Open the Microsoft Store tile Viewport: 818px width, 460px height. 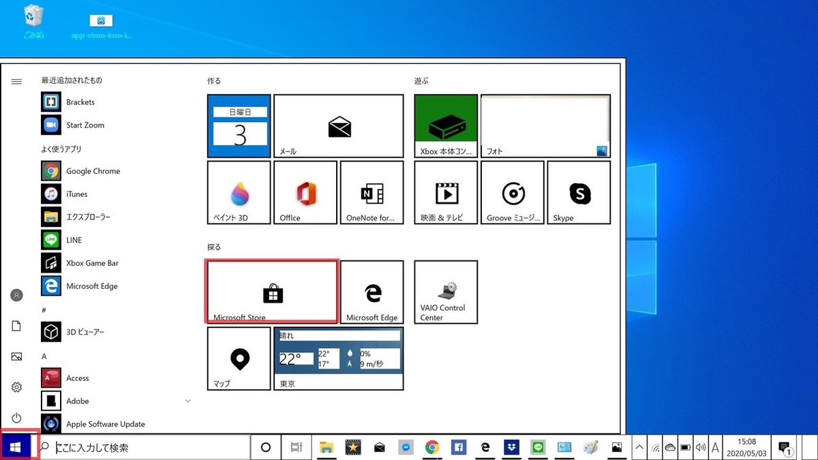(272, 291)
